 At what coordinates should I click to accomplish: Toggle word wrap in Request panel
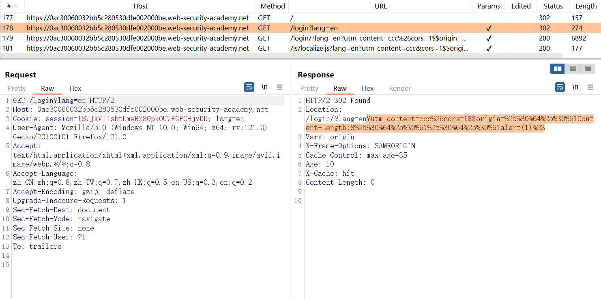249,87
